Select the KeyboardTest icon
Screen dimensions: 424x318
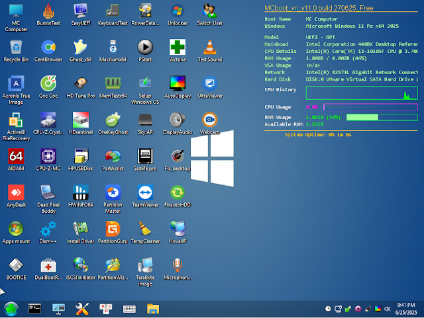[113, 15]
